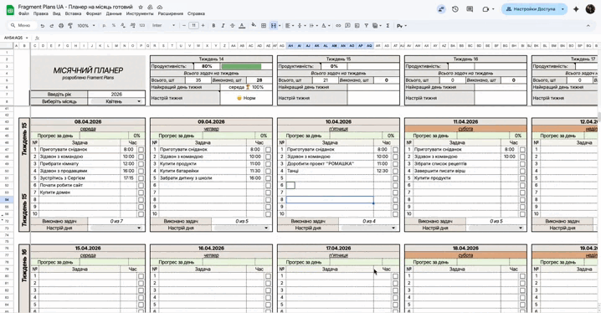Viewport: 601px width, 313px height.
Task: Star this spreadsheet document
Action: pyautogui.click(x=141, y=7)
